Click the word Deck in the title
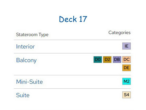This screenshot has height=110, width=146. click(x=68, y=19)
